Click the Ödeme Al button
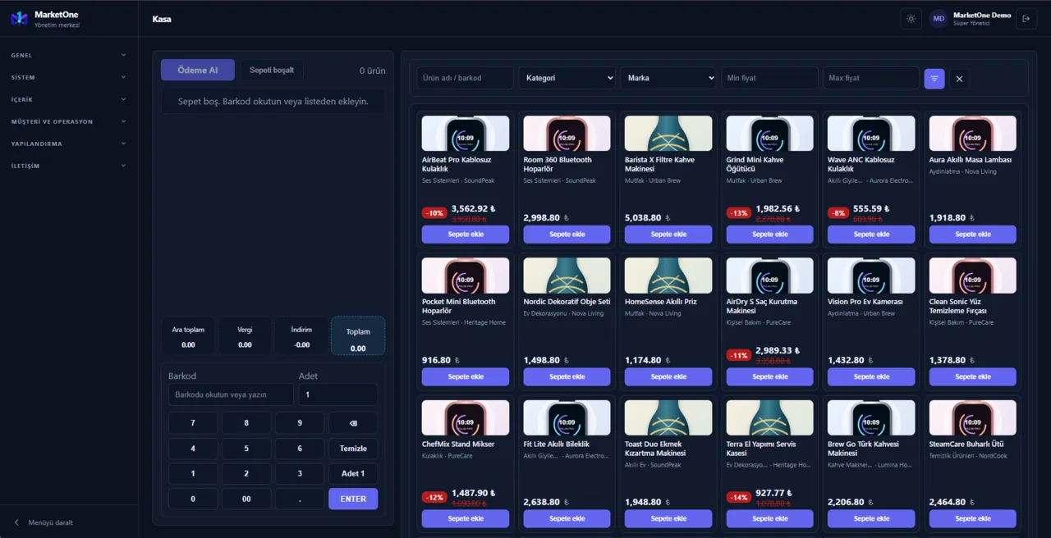The image size is (1051, 538). click(198, 70)
